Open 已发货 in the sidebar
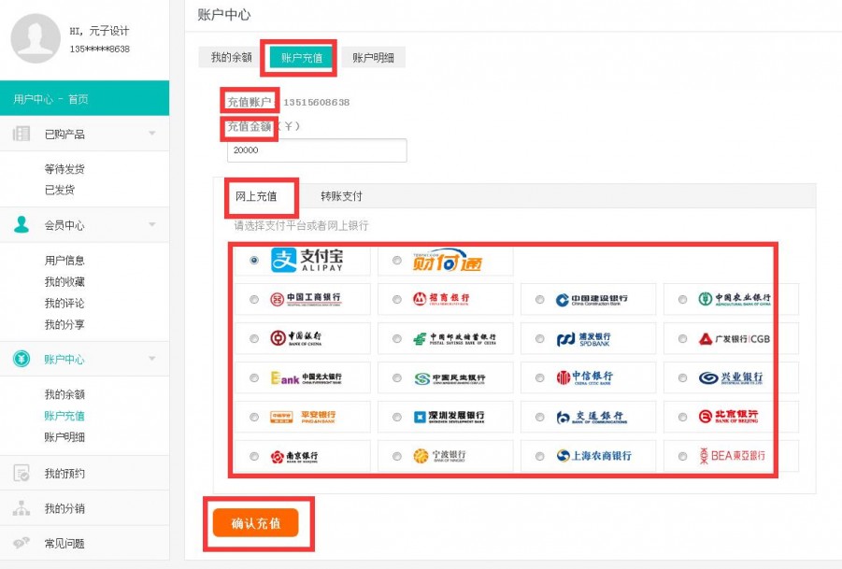Screen dimensions: 842x569 pyautogui.click(x=60, y=190)
